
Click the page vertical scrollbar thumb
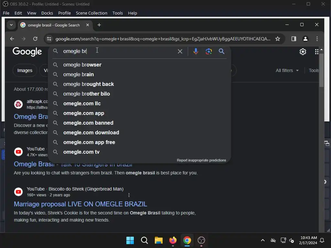321,70
